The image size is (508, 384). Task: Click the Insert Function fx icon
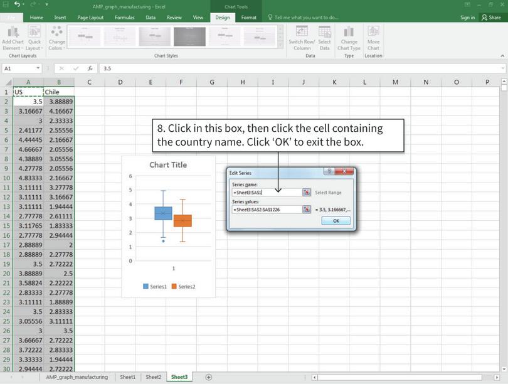[90, 68]
